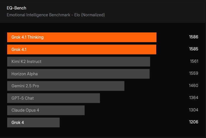Click the EQ-Bench chart title
This screenshot has height=138, width=206.
[x=16, y=8]
